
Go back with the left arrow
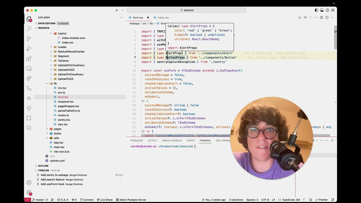117,10
